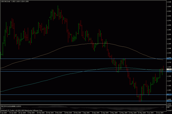The width and height of the screenshot is (172, 114).
Task: Click the 1.1055 price scale value
Action: [x=169, y=90]
